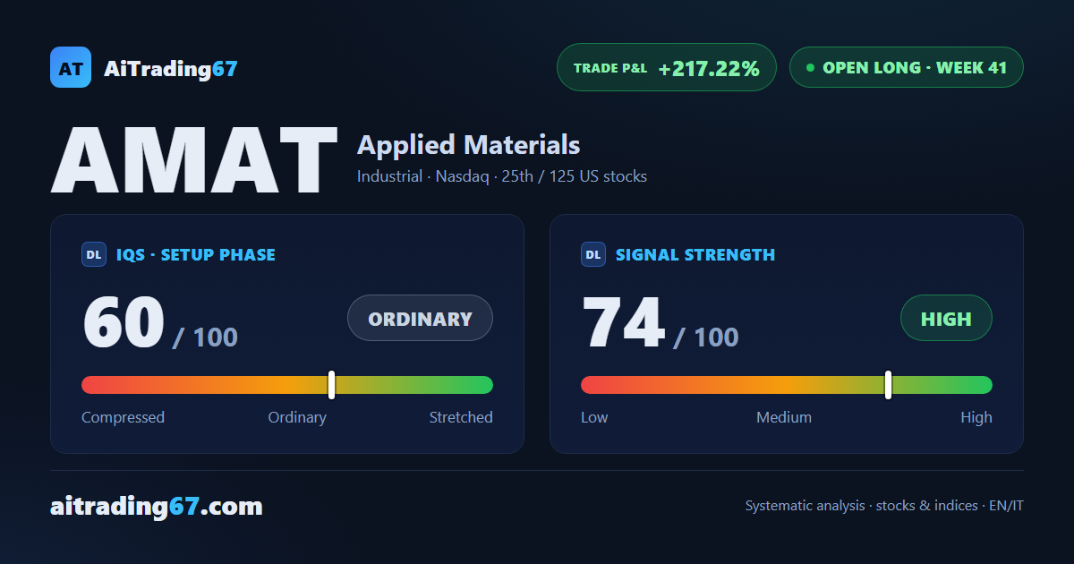Click the Signal Strength slider handle

coord(888,385)
